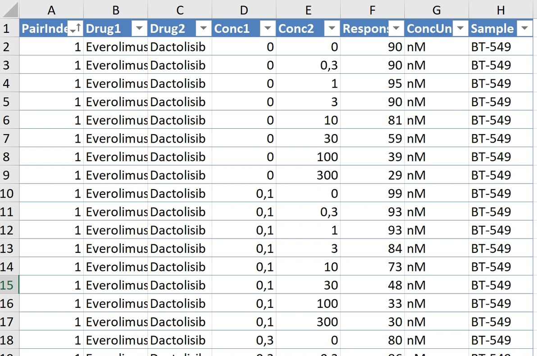
Task: Click cell D18 with value 0,3
Action: coord(244,340)
